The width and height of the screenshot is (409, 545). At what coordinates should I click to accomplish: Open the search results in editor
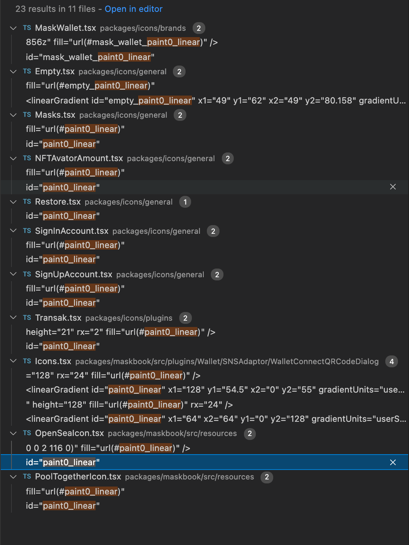click(x=133, y=9)
